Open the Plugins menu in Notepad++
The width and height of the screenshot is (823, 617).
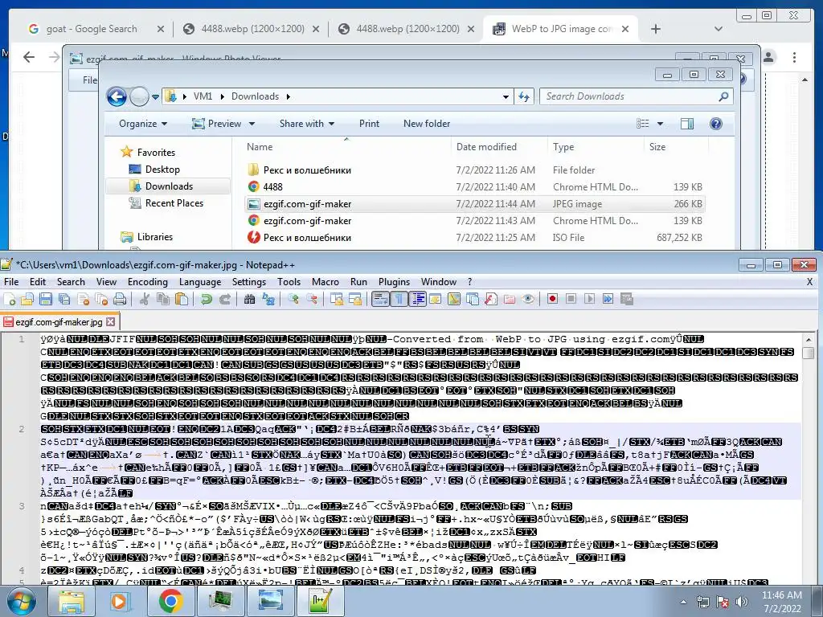(x=394, y=282)
